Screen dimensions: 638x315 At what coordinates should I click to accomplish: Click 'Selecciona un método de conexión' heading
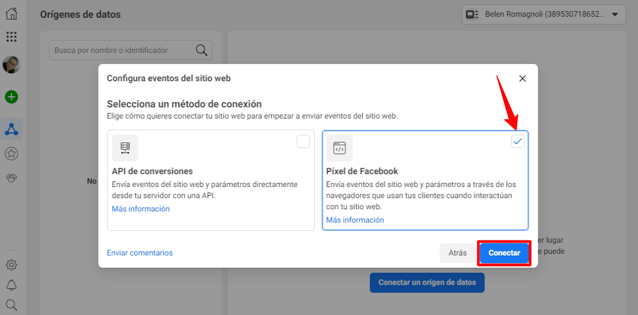click(x=184, y=104)
